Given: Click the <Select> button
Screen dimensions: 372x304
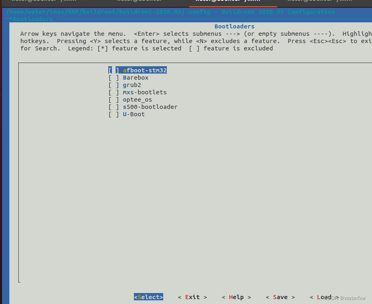Looking at the screenshot, I should click(x=149, y=297).
